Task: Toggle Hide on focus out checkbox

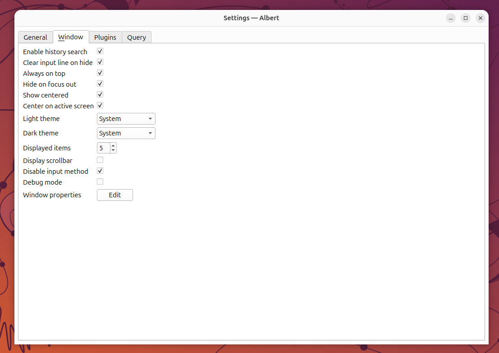Action: (100, 84)
